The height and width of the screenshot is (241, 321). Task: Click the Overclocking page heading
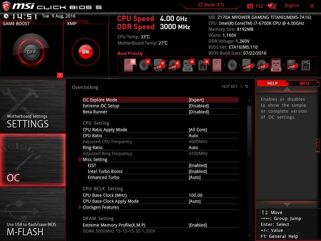(85, 87)
